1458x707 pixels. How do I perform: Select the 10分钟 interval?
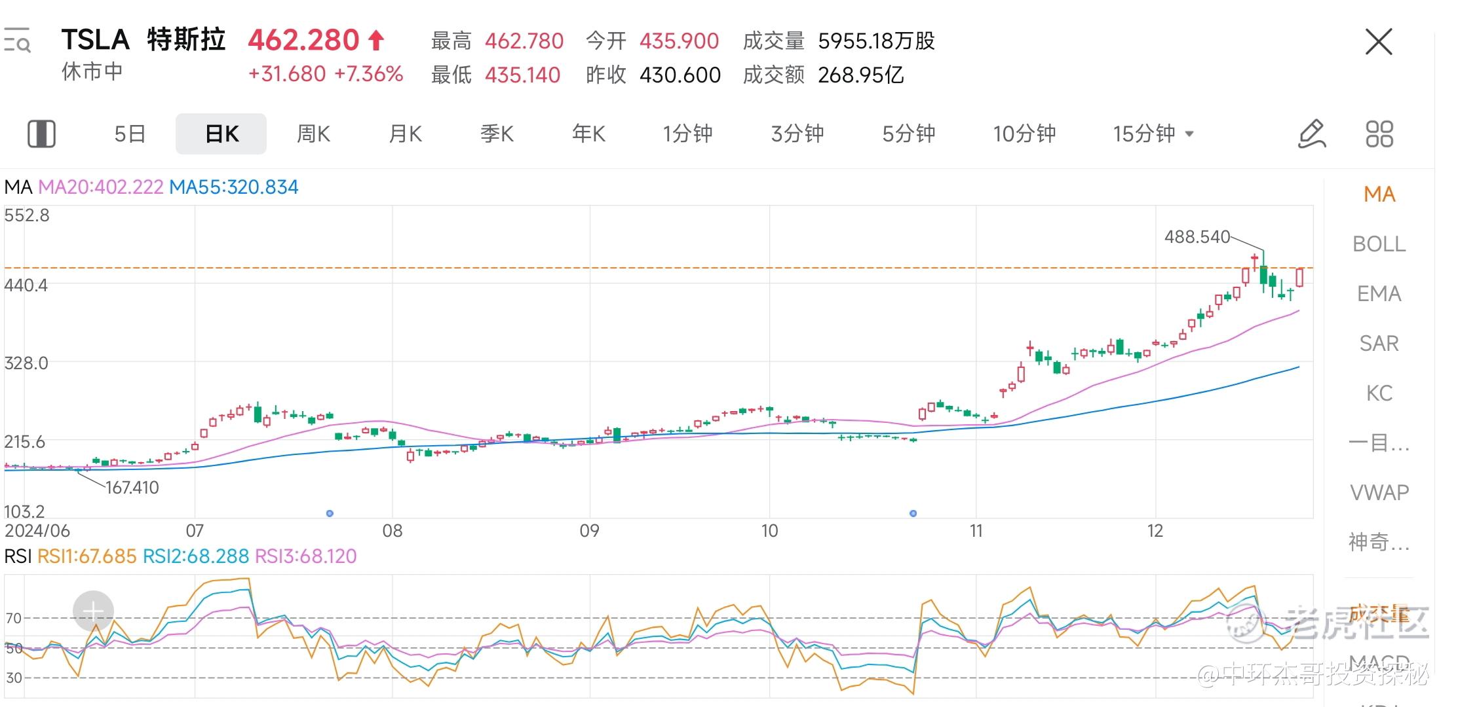point(1024,134)
